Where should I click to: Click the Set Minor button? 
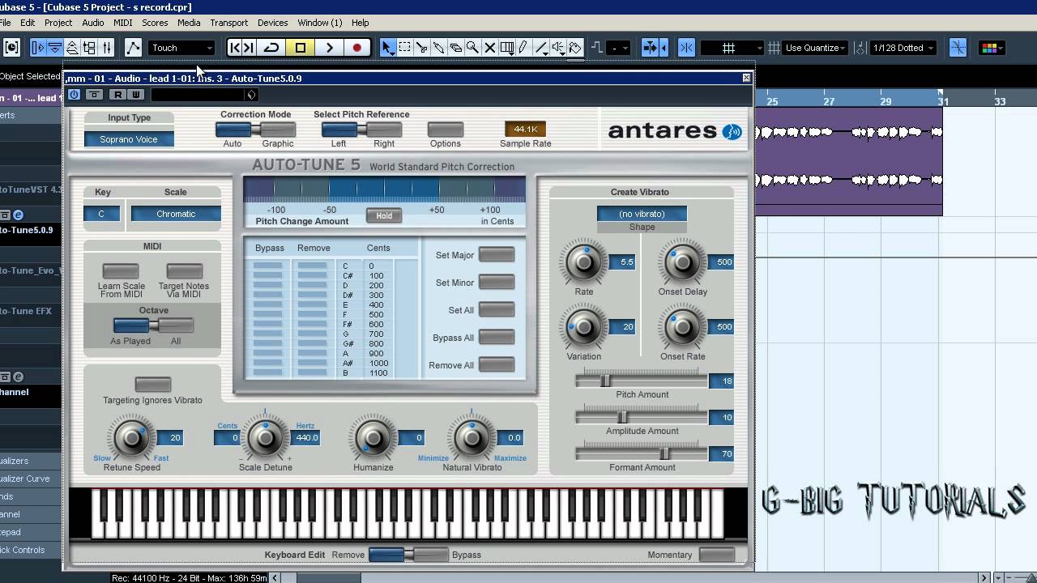click(496, 283)
